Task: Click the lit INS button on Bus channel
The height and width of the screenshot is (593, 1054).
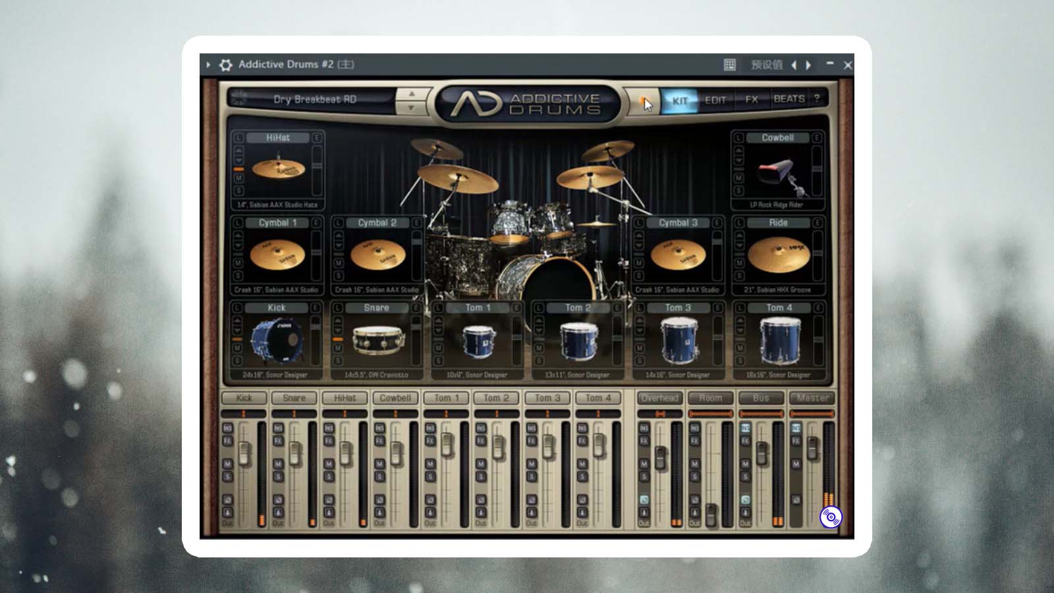Action: tap(746, 428)
